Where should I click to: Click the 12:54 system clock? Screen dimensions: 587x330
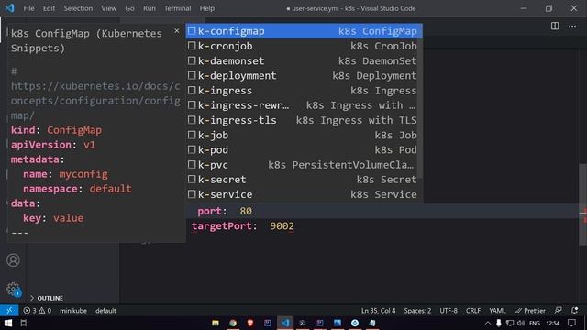tap(552, 323)
